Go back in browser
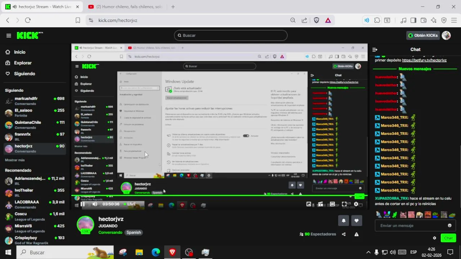 8,20
